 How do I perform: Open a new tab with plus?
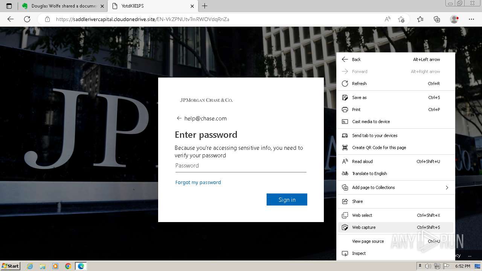pyautogui.click(x=205, y=6)
